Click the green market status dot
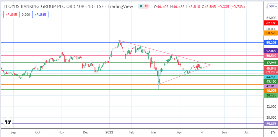Viewport: 278px width, 137px height. coord(141,7)
